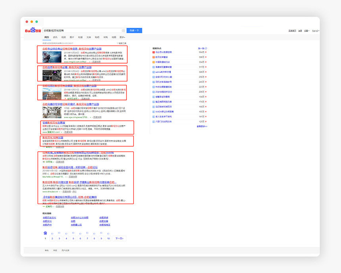341x273 pixels.
Task: Open camera image search in search box
Action: pos(123,31)
